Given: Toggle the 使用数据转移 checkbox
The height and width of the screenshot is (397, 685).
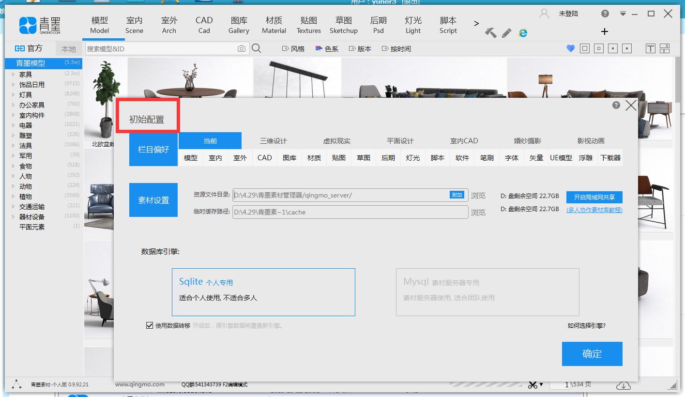Looking at the screenshot, I should (150, 325).
